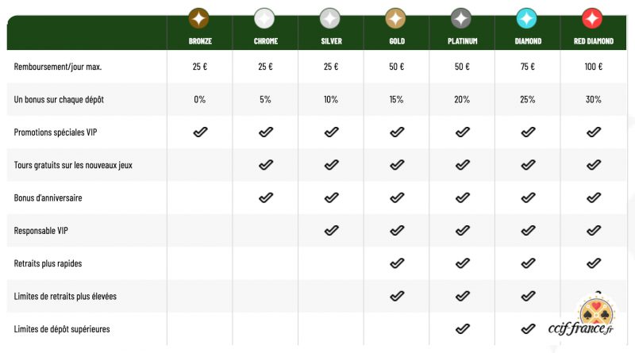Viewport: 635px width, 353px height.
Task: Select the Chrome tier star badge
Action: pyautogui.click(x=264, y=18)
